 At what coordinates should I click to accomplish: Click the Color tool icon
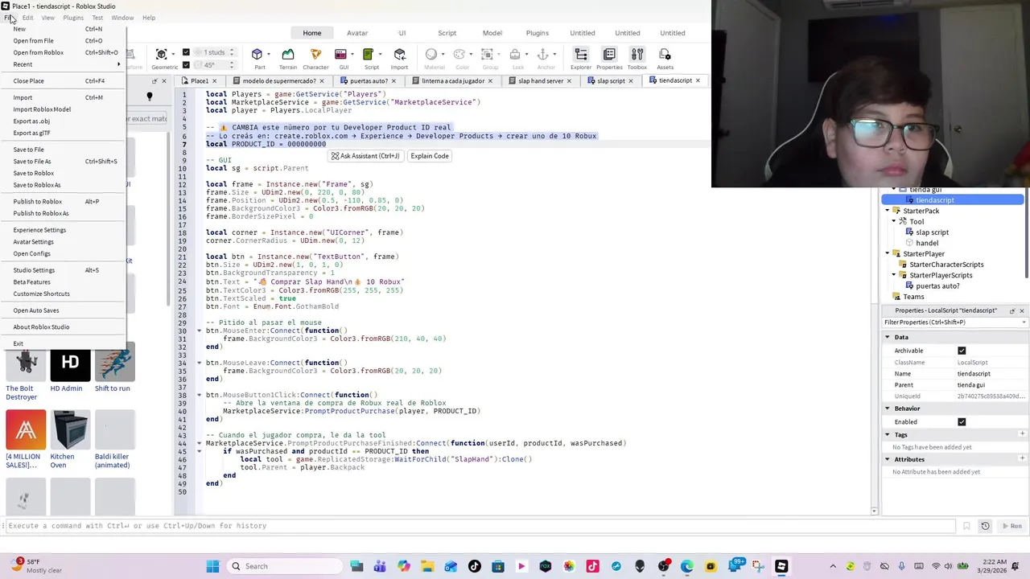460,55
